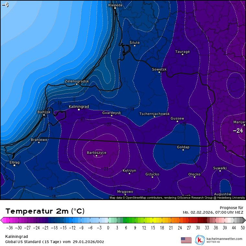Click the Sowetsk map marker
This screenshot has height=246, width=246.
click(159, 72)
